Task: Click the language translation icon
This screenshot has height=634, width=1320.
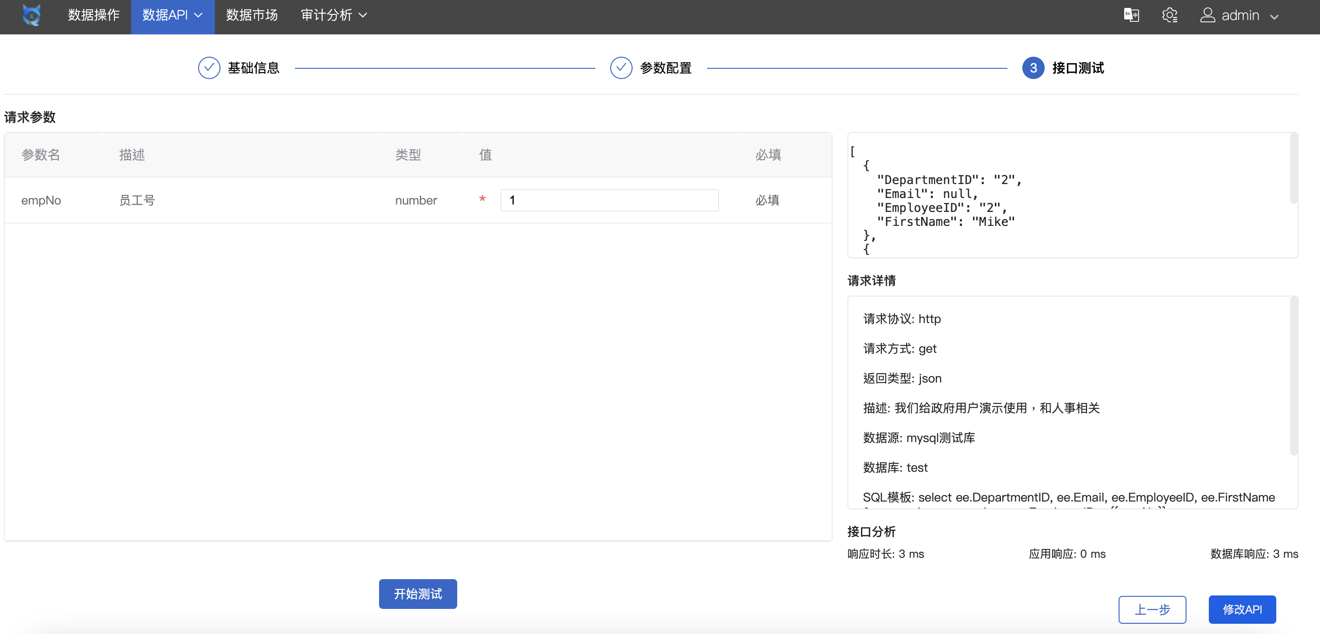Action: (x=1131, y=15)
